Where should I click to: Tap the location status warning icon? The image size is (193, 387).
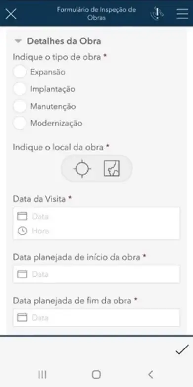tap(157, 14)
